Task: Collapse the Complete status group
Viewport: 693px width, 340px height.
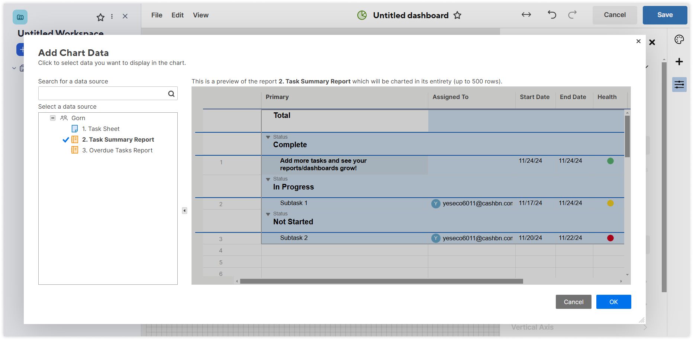Action: click(268, 137)
